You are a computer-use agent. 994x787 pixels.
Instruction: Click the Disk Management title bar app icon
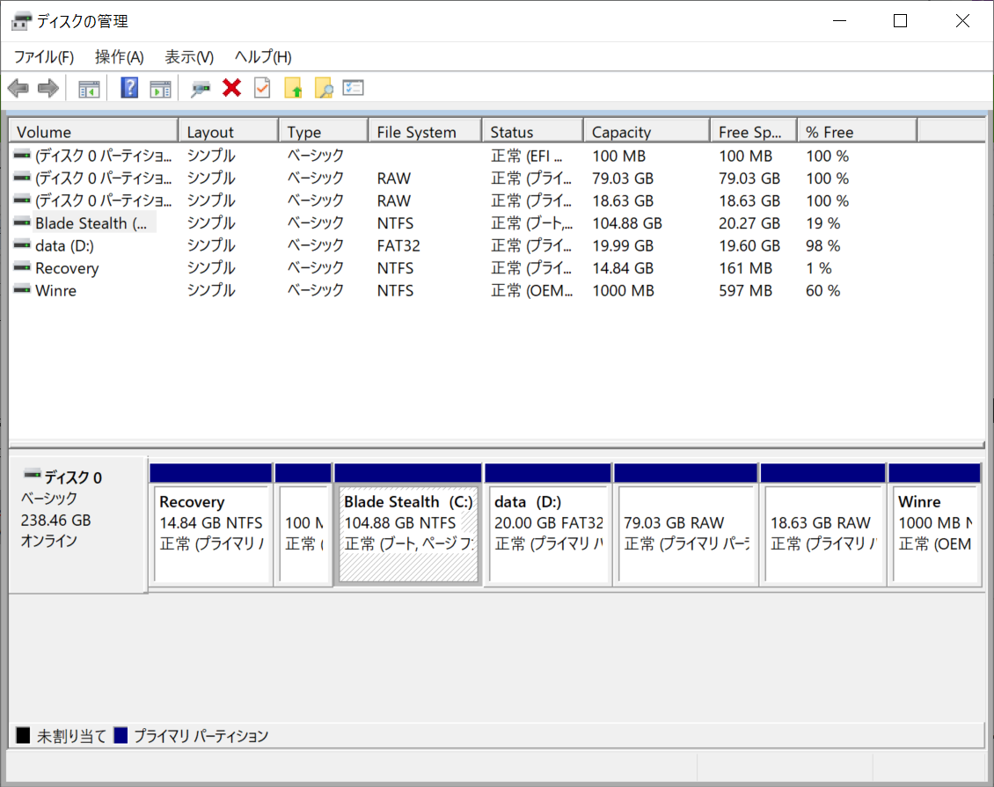(21, 21)
